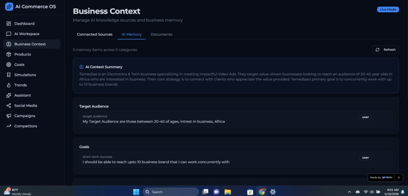
Task: Select Business Context in the sidebar
Action: click(x=31, y=44)
